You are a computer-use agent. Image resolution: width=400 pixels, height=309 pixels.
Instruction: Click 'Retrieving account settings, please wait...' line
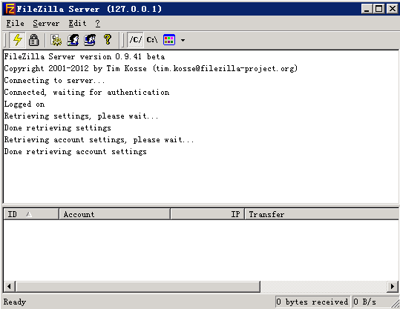[x=99, y=139]
